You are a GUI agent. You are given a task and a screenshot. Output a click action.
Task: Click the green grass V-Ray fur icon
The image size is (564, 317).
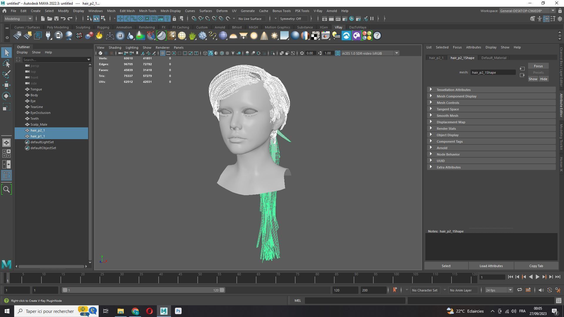[192, 36]
